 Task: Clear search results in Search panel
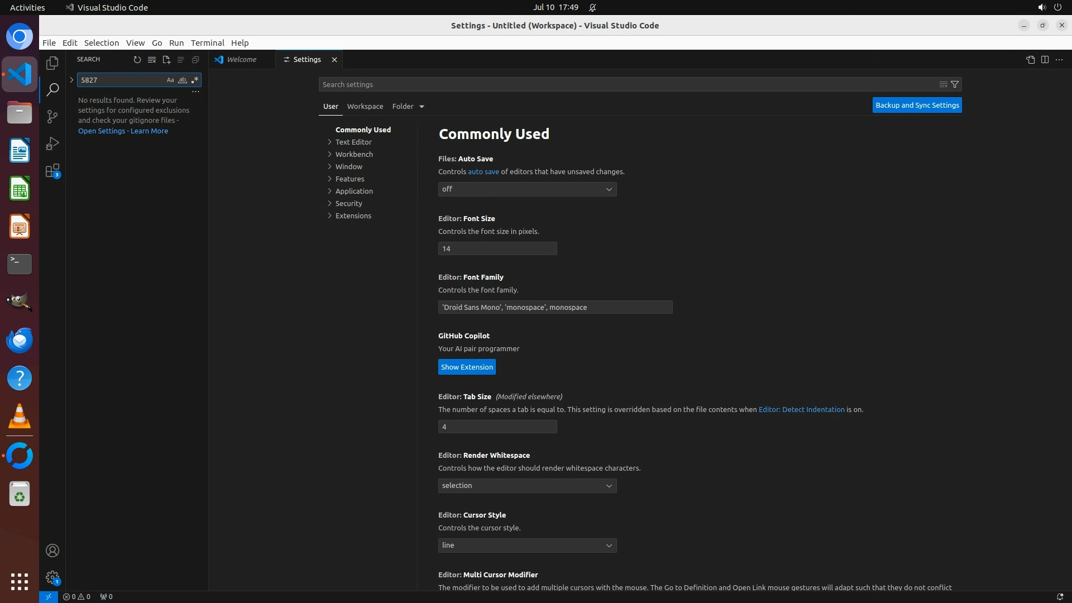coord(152,60)
